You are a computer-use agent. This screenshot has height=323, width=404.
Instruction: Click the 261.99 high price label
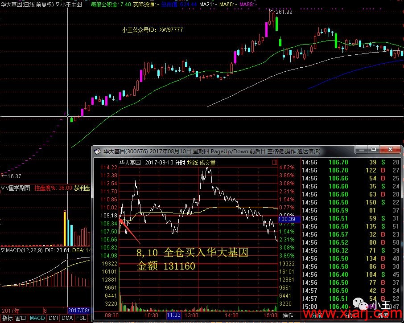(284, 12)
